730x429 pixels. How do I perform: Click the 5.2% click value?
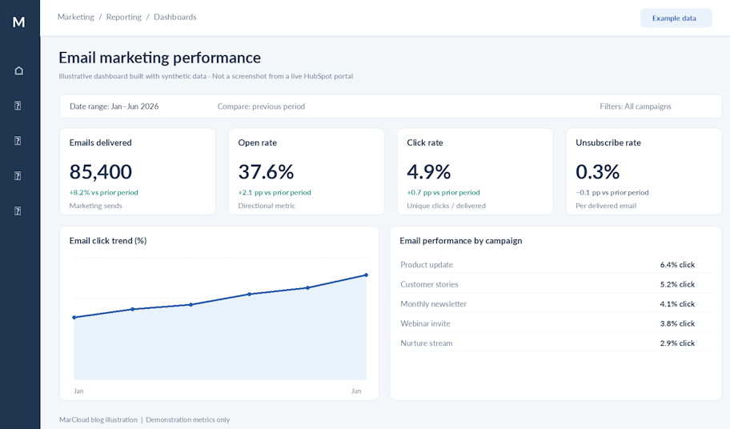click(x=677, y=284)
